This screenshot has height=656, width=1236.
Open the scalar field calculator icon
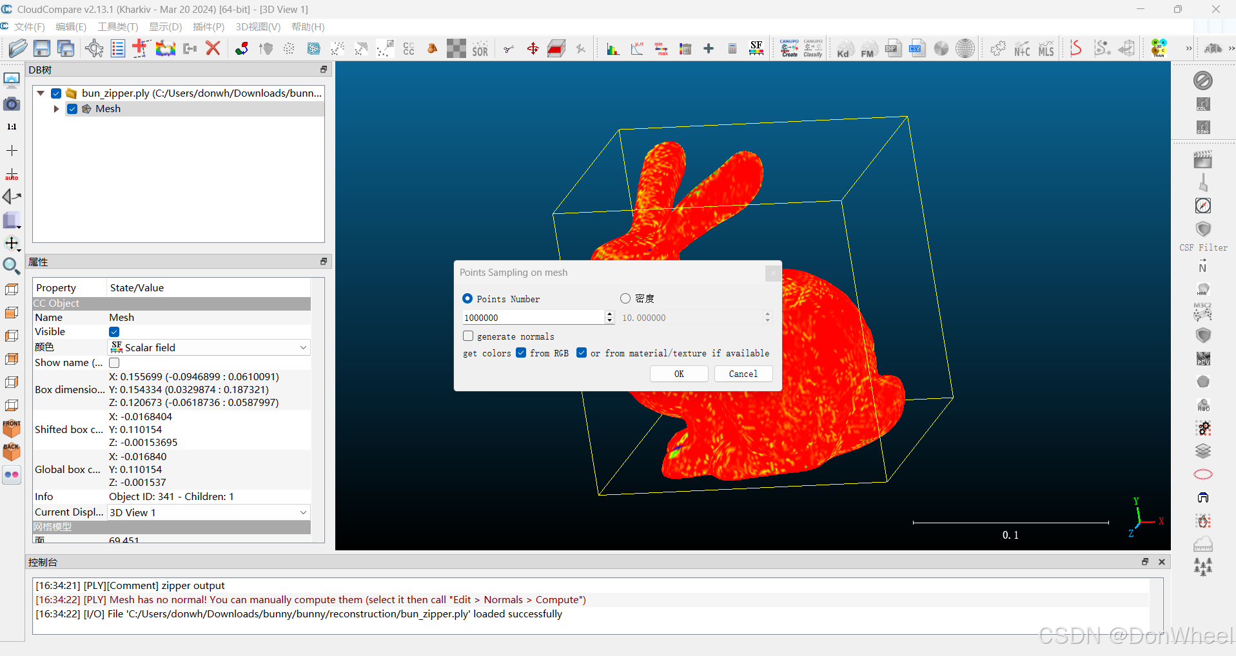[732, 49]
